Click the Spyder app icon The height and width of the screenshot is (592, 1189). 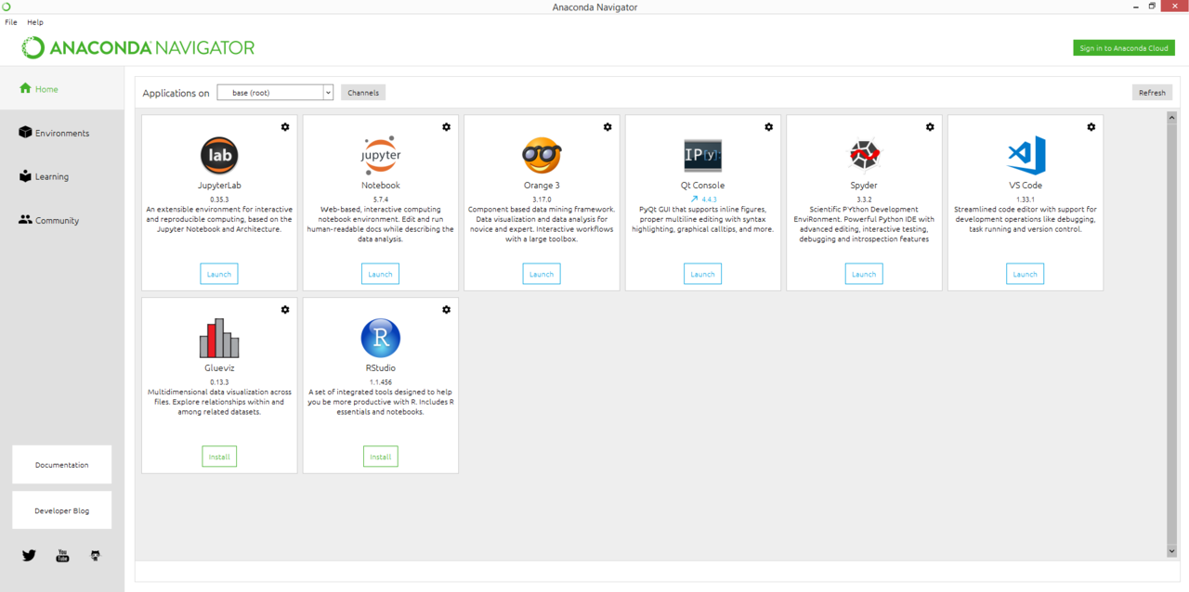tap(864, 155)
